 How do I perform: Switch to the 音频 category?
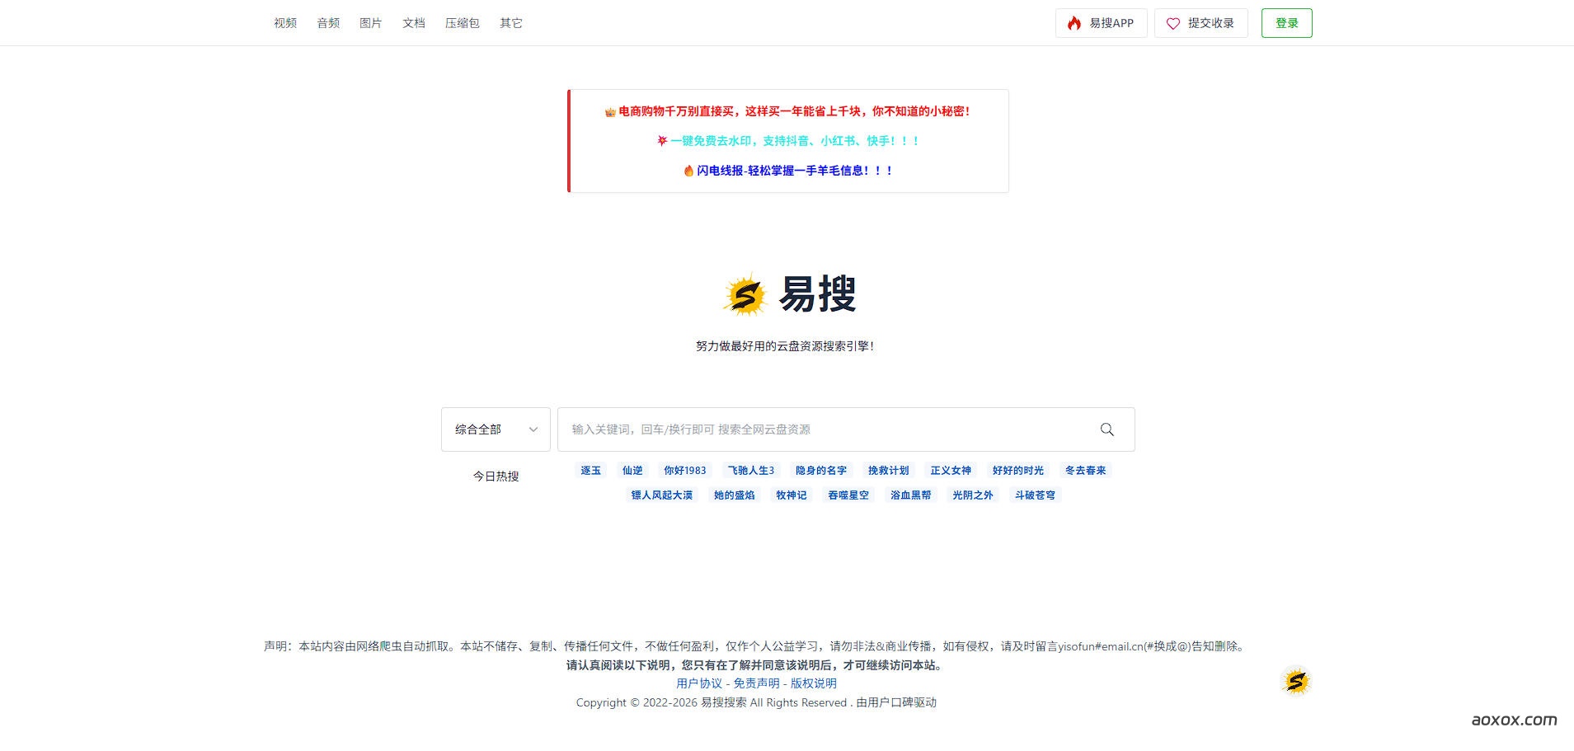pyautogui.click(x=327, y=22)
